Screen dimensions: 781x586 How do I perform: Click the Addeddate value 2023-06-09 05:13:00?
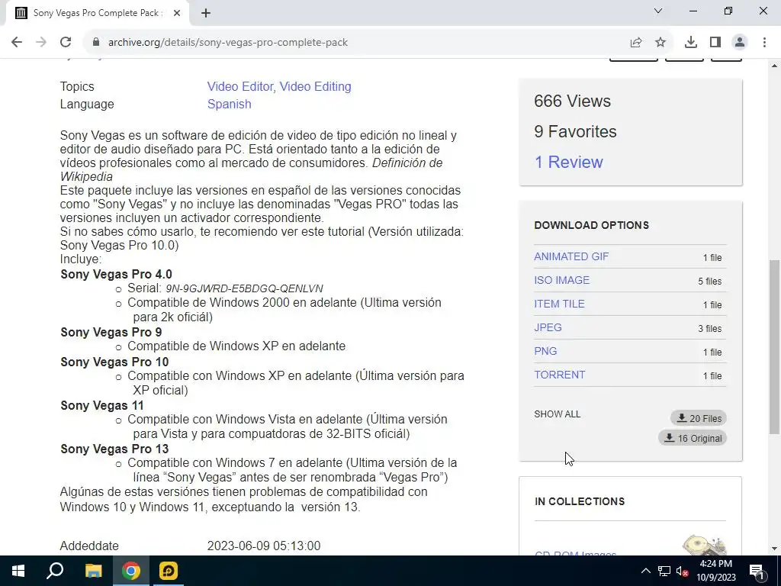(264, 546)
